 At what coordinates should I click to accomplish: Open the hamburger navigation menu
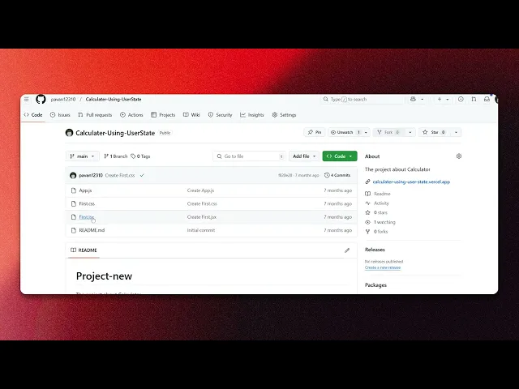[x=27, y=99]
